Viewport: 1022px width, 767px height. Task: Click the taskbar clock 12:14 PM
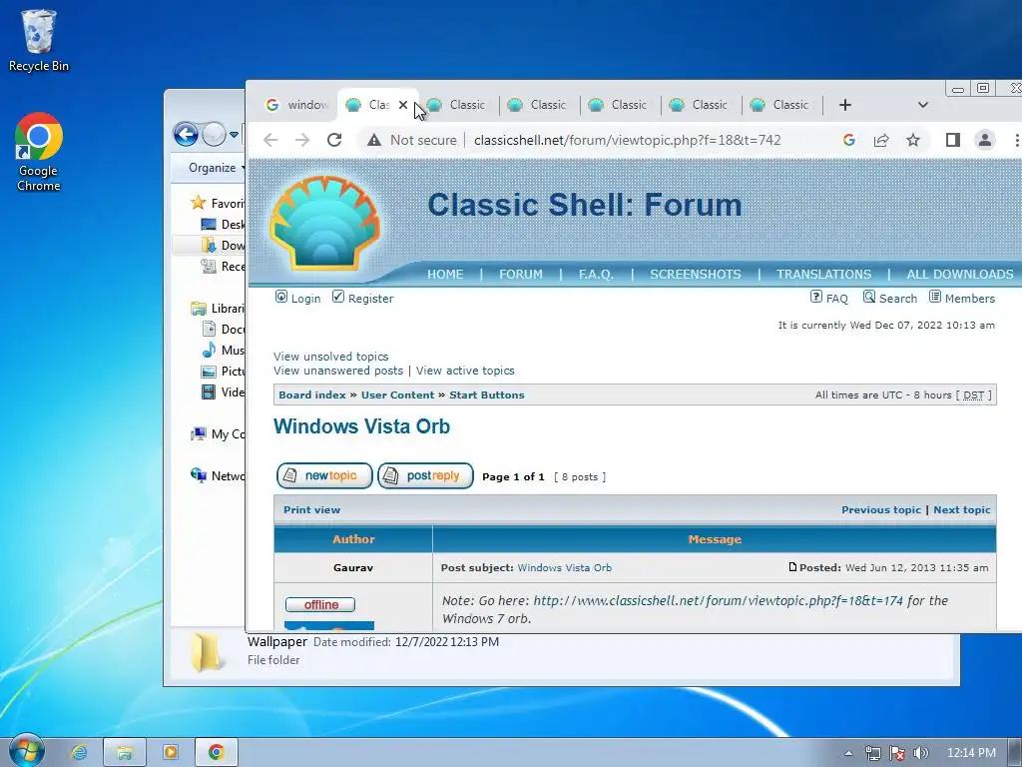click(971, 753)
